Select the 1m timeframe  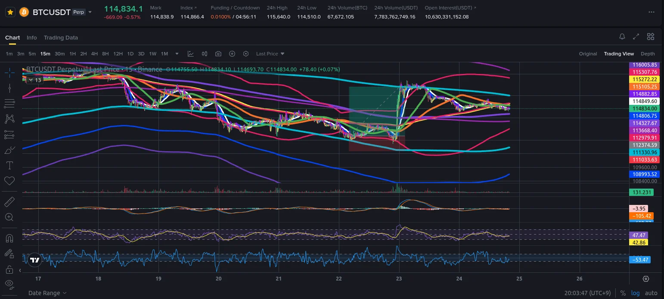pos(9,54)
